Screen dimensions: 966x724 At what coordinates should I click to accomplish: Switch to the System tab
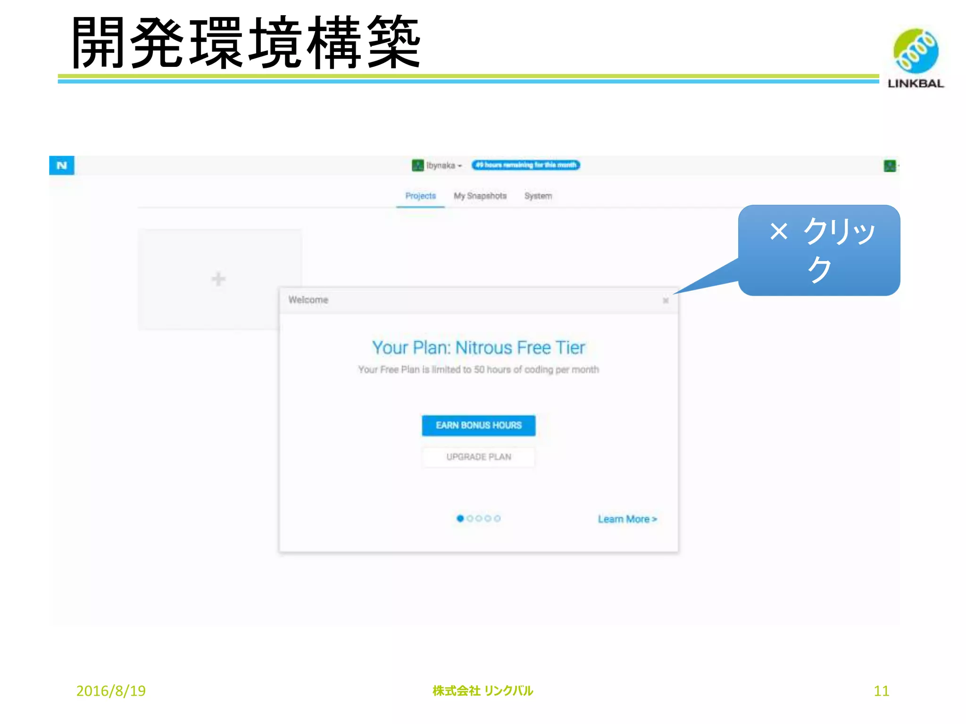click(x=538, y=196)
